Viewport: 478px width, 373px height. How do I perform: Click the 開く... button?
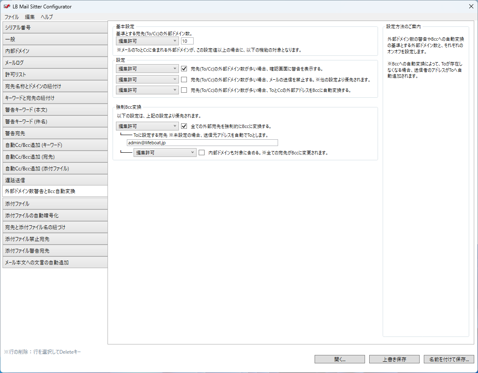(x=339, y=359)
